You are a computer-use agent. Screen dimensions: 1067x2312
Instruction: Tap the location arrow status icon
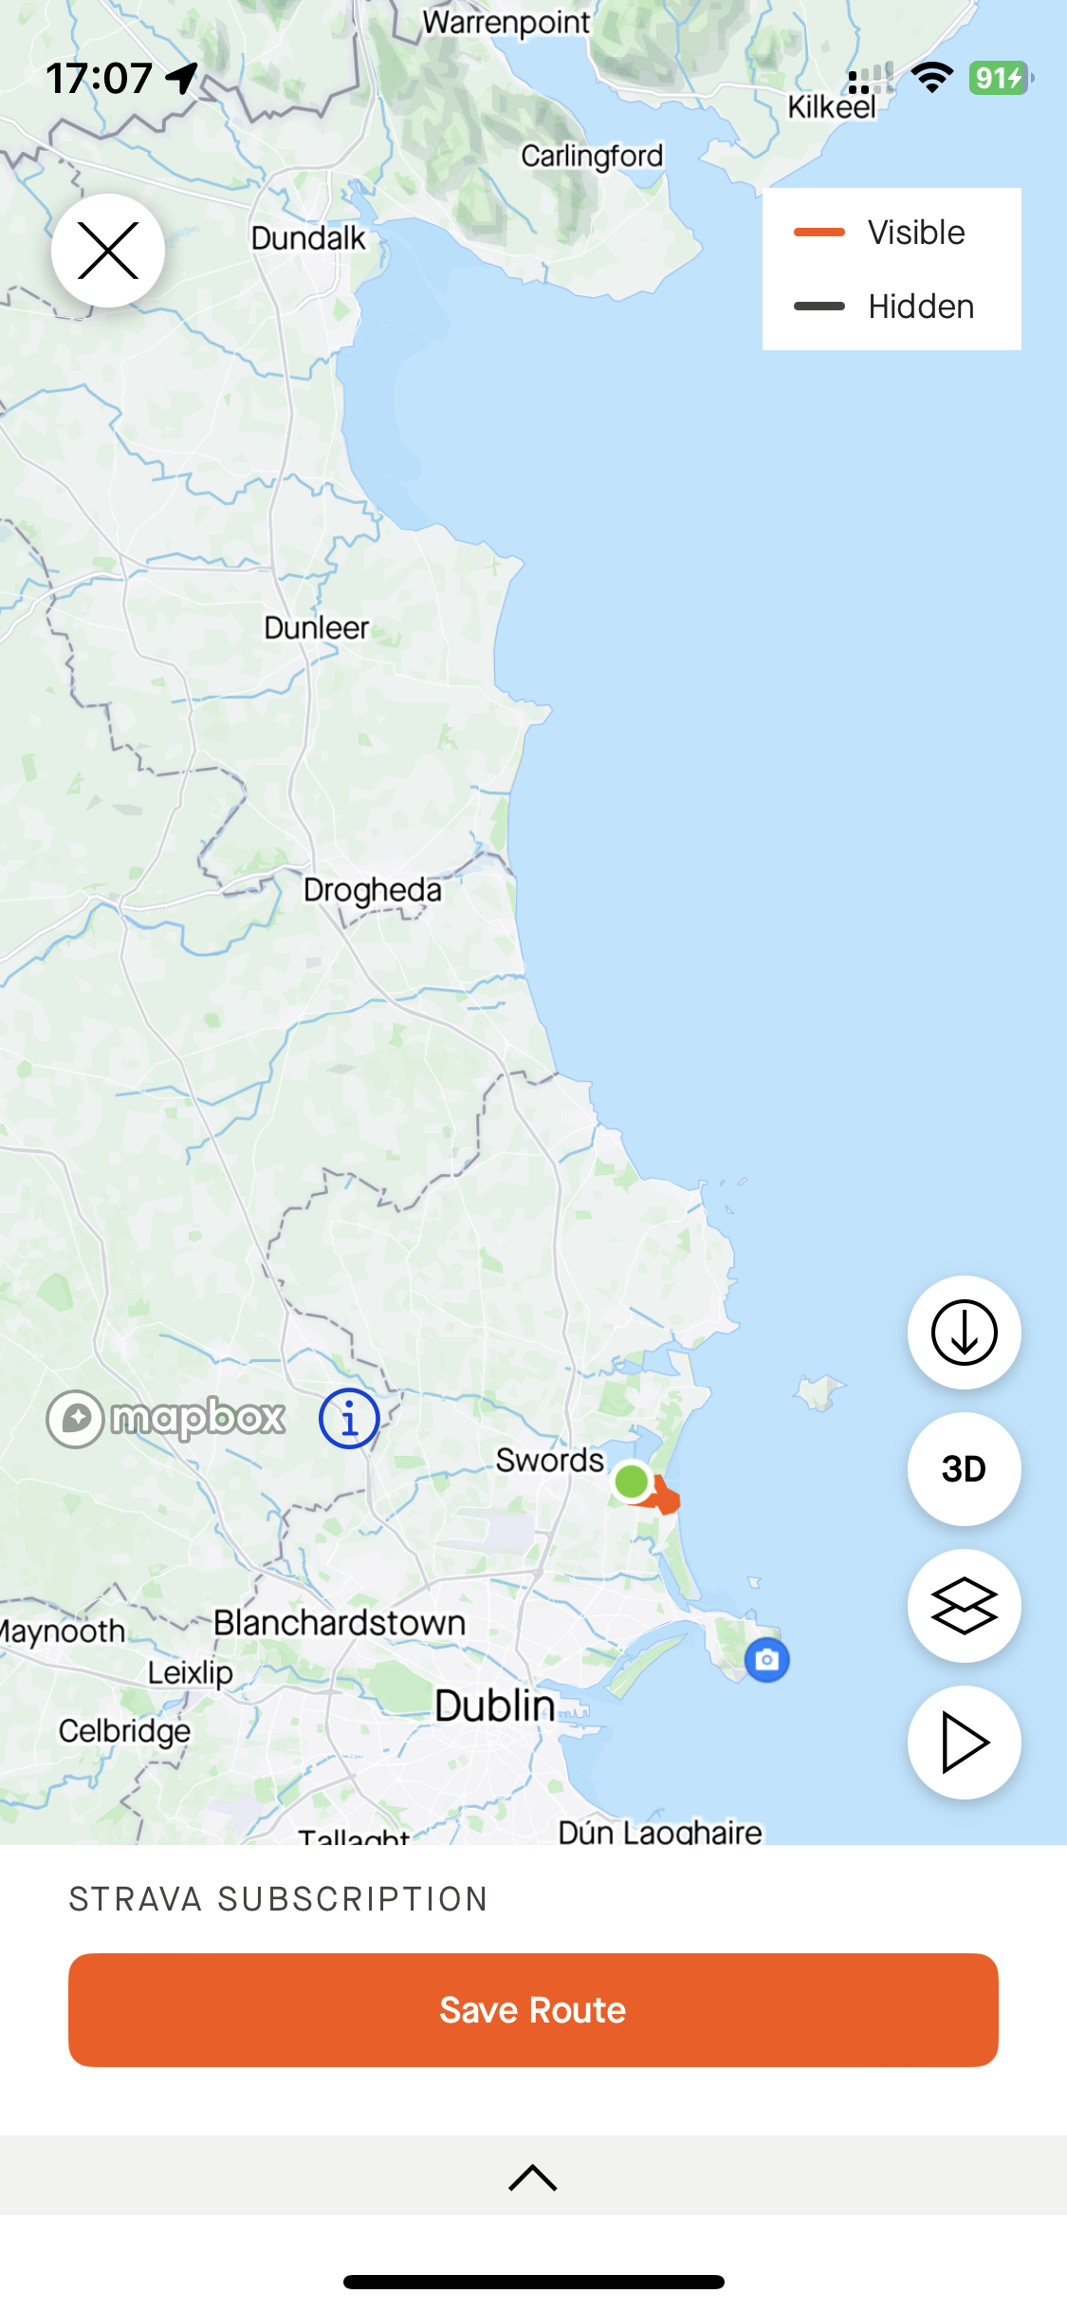click(182, 78)
